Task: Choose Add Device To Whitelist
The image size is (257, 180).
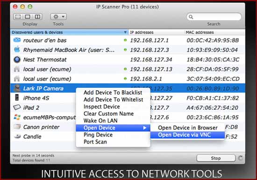Action: (x=113, y=100)
